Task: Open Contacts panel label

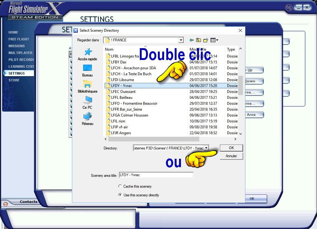Action: pos(29,202)
